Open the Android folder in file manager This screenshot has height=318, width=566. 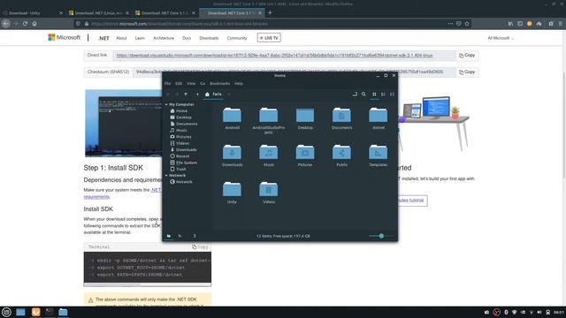click(x=232, y=118)
